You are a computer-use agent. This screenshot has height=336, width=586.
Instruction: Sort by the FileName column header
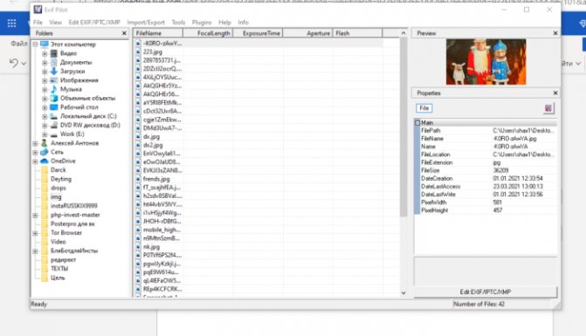pyautogui.click(x=158, y=33)
